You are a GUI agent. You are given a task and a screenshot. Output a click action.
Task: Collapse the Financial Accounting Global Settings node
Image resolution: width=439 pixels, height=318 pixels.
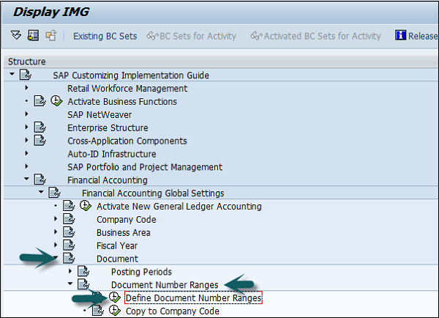(41, 193)
